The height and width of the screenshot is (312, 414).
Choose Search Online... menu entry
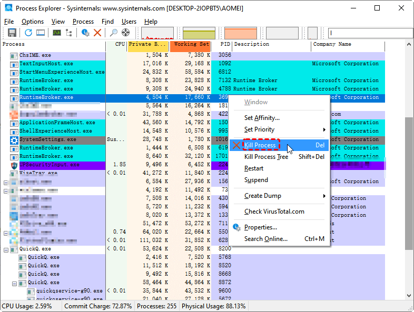[x=279, y=239]
